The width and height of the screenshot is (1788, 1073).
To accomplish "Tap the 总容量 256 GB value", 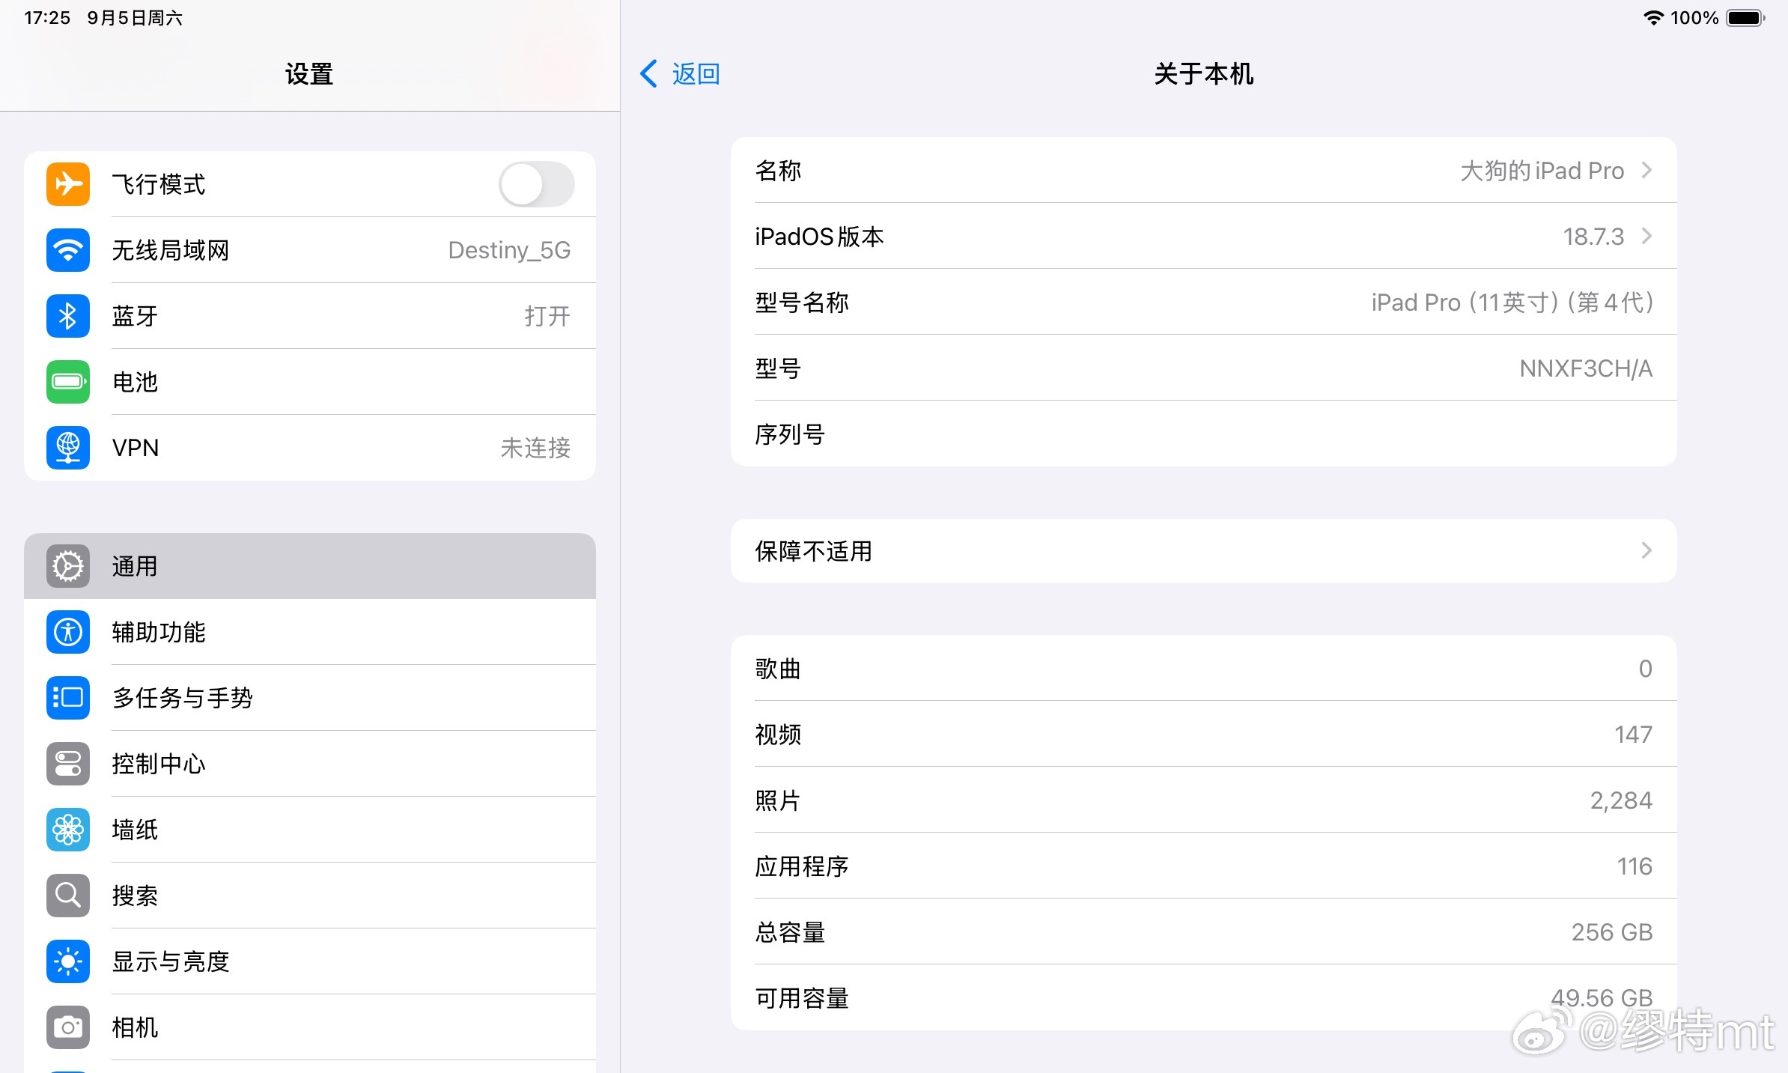I will (1612, 932).
